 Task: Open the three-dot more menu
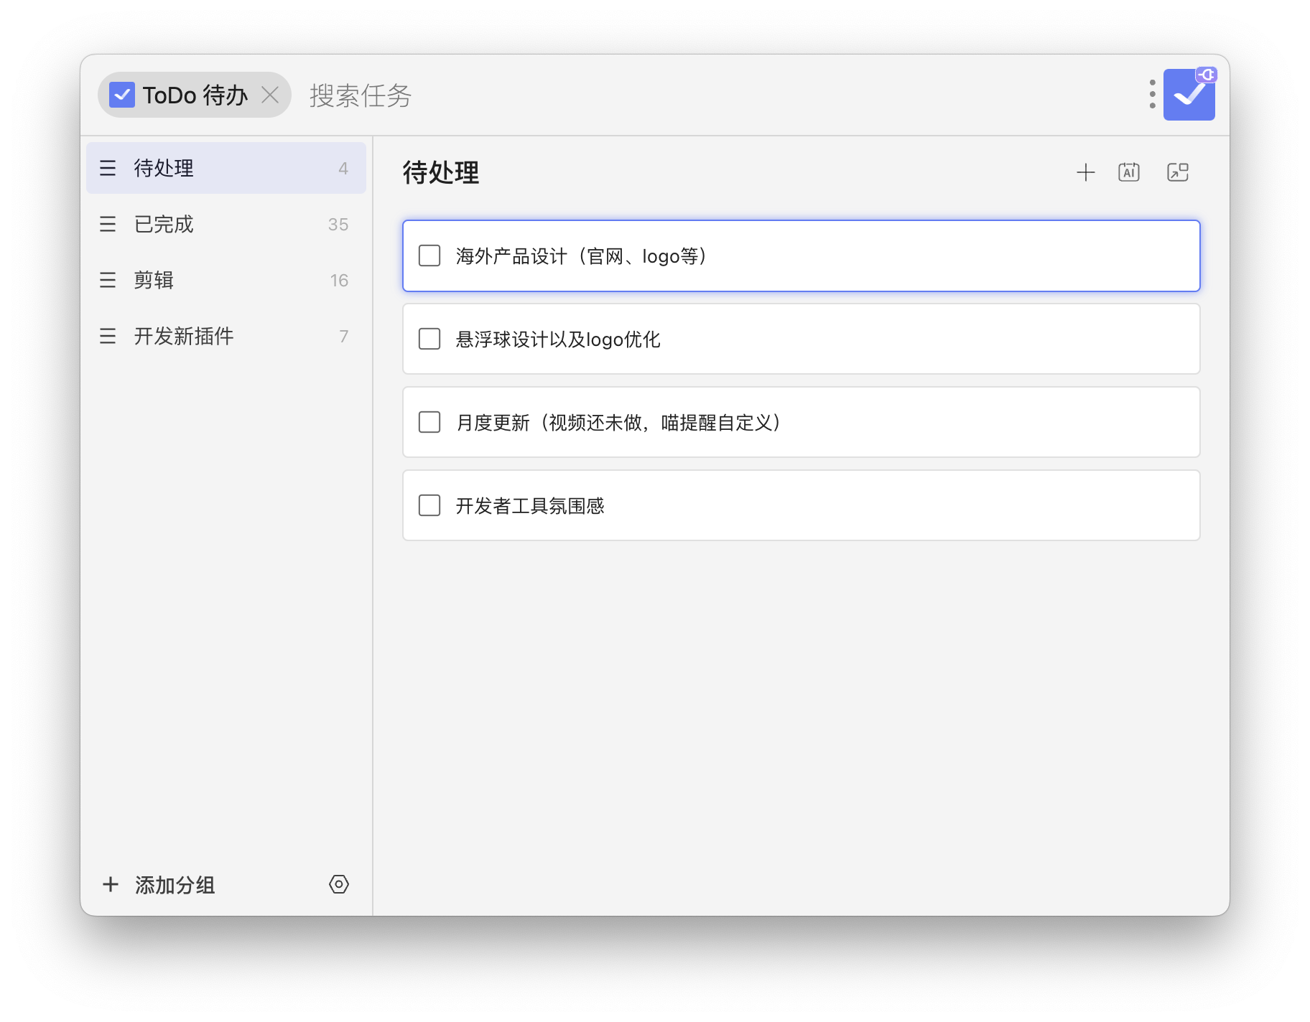coord(1152,94)
